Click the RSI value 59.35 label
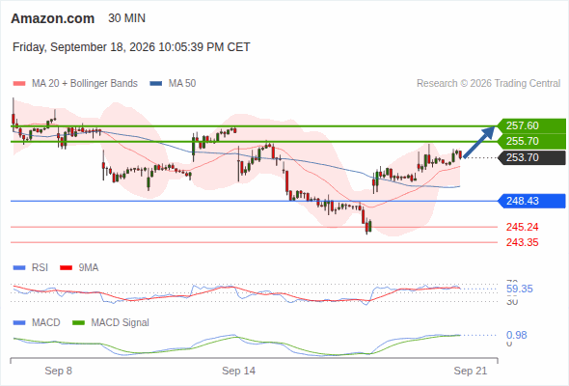The height and width of the screenshot is (386, 569). pos(519,289)
